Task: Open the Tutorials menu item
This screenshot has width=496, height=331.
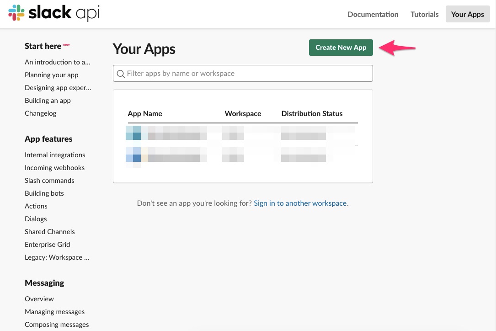Action: [425, 14]
